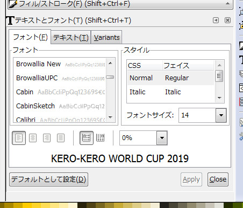The image size is (243, 208).
Task: Iconify the Text and Font panel
Action: (x=216, y=20)
